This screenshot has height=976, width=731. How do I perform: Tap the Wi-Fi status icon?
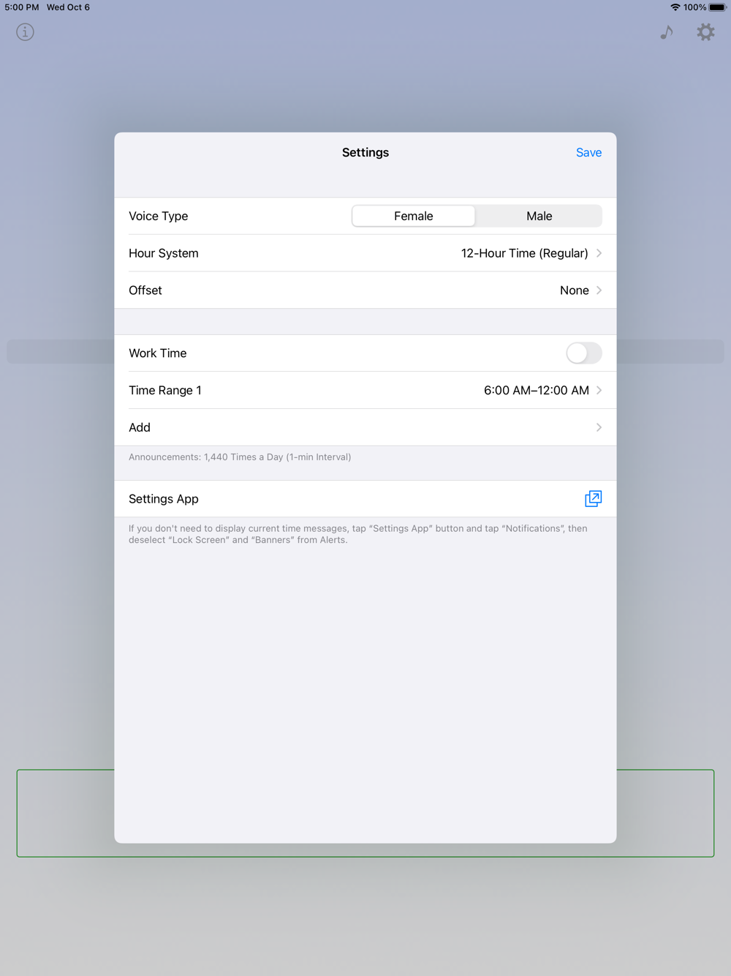click(675, 7)
